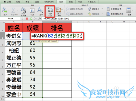Switch to the 图表 (Charts) tab

tap(37, 2)
